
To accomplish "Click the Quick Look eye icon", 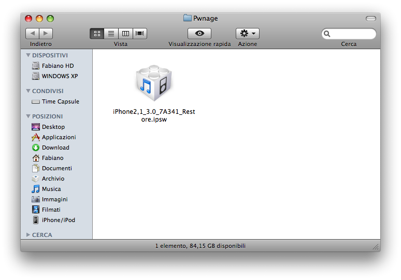I will [x=199, y=34].
